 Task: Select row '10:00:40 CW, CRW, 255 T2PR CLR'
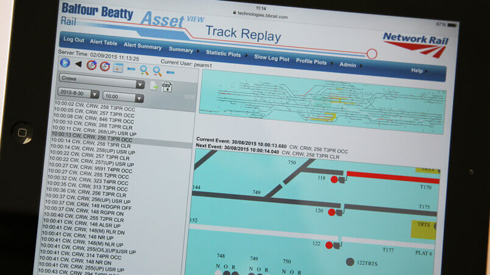pos(83,217)
